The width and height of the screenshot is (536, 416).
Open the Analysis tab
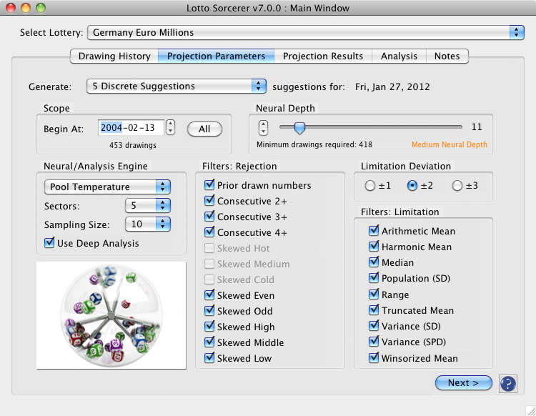pos(399,56)
